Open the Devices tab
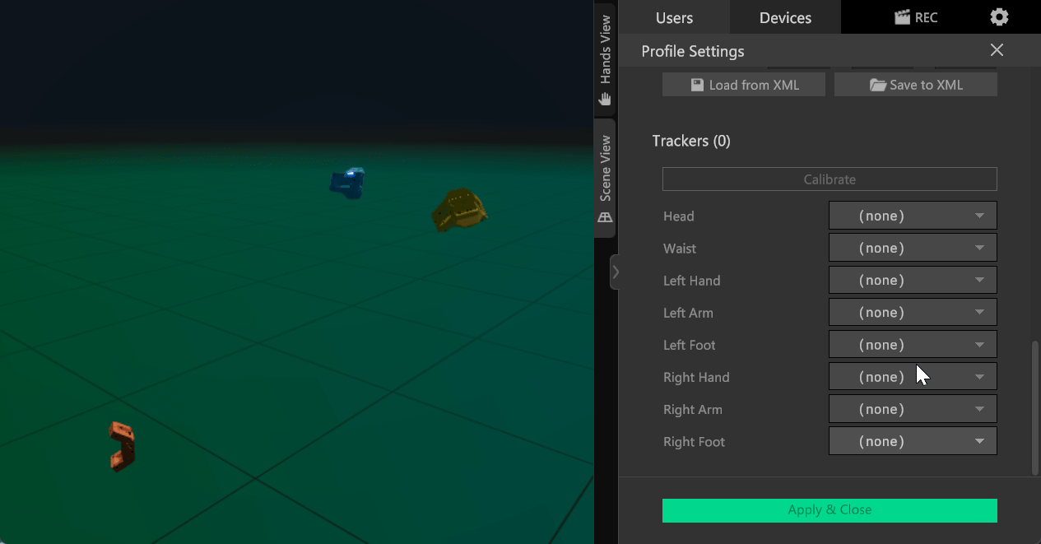The width and height of the screenshot is (1041, 544). [x=785, y=17]
